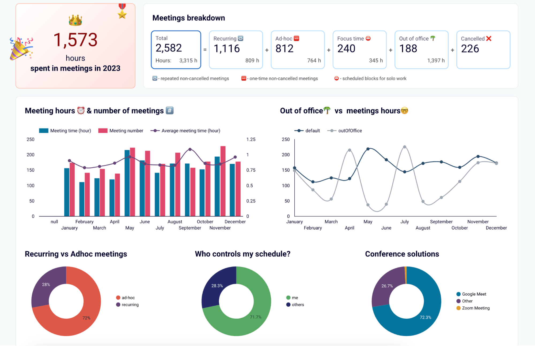Click the SOS icon on the Ad-hoc card
Viewport: 535px width, 346px height.
(297, 39)
